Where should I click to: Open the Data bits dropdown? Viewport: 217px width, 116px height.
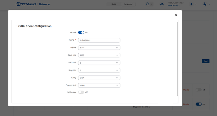[x=99, y=63]
